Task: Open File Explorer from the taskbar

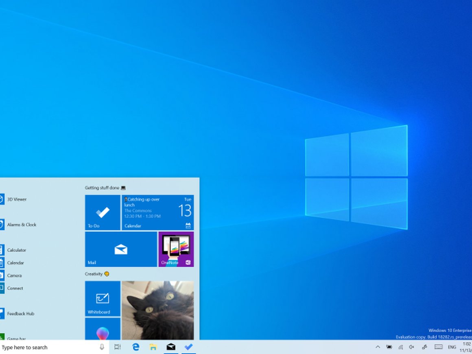Action: click(x=153, y=347)
